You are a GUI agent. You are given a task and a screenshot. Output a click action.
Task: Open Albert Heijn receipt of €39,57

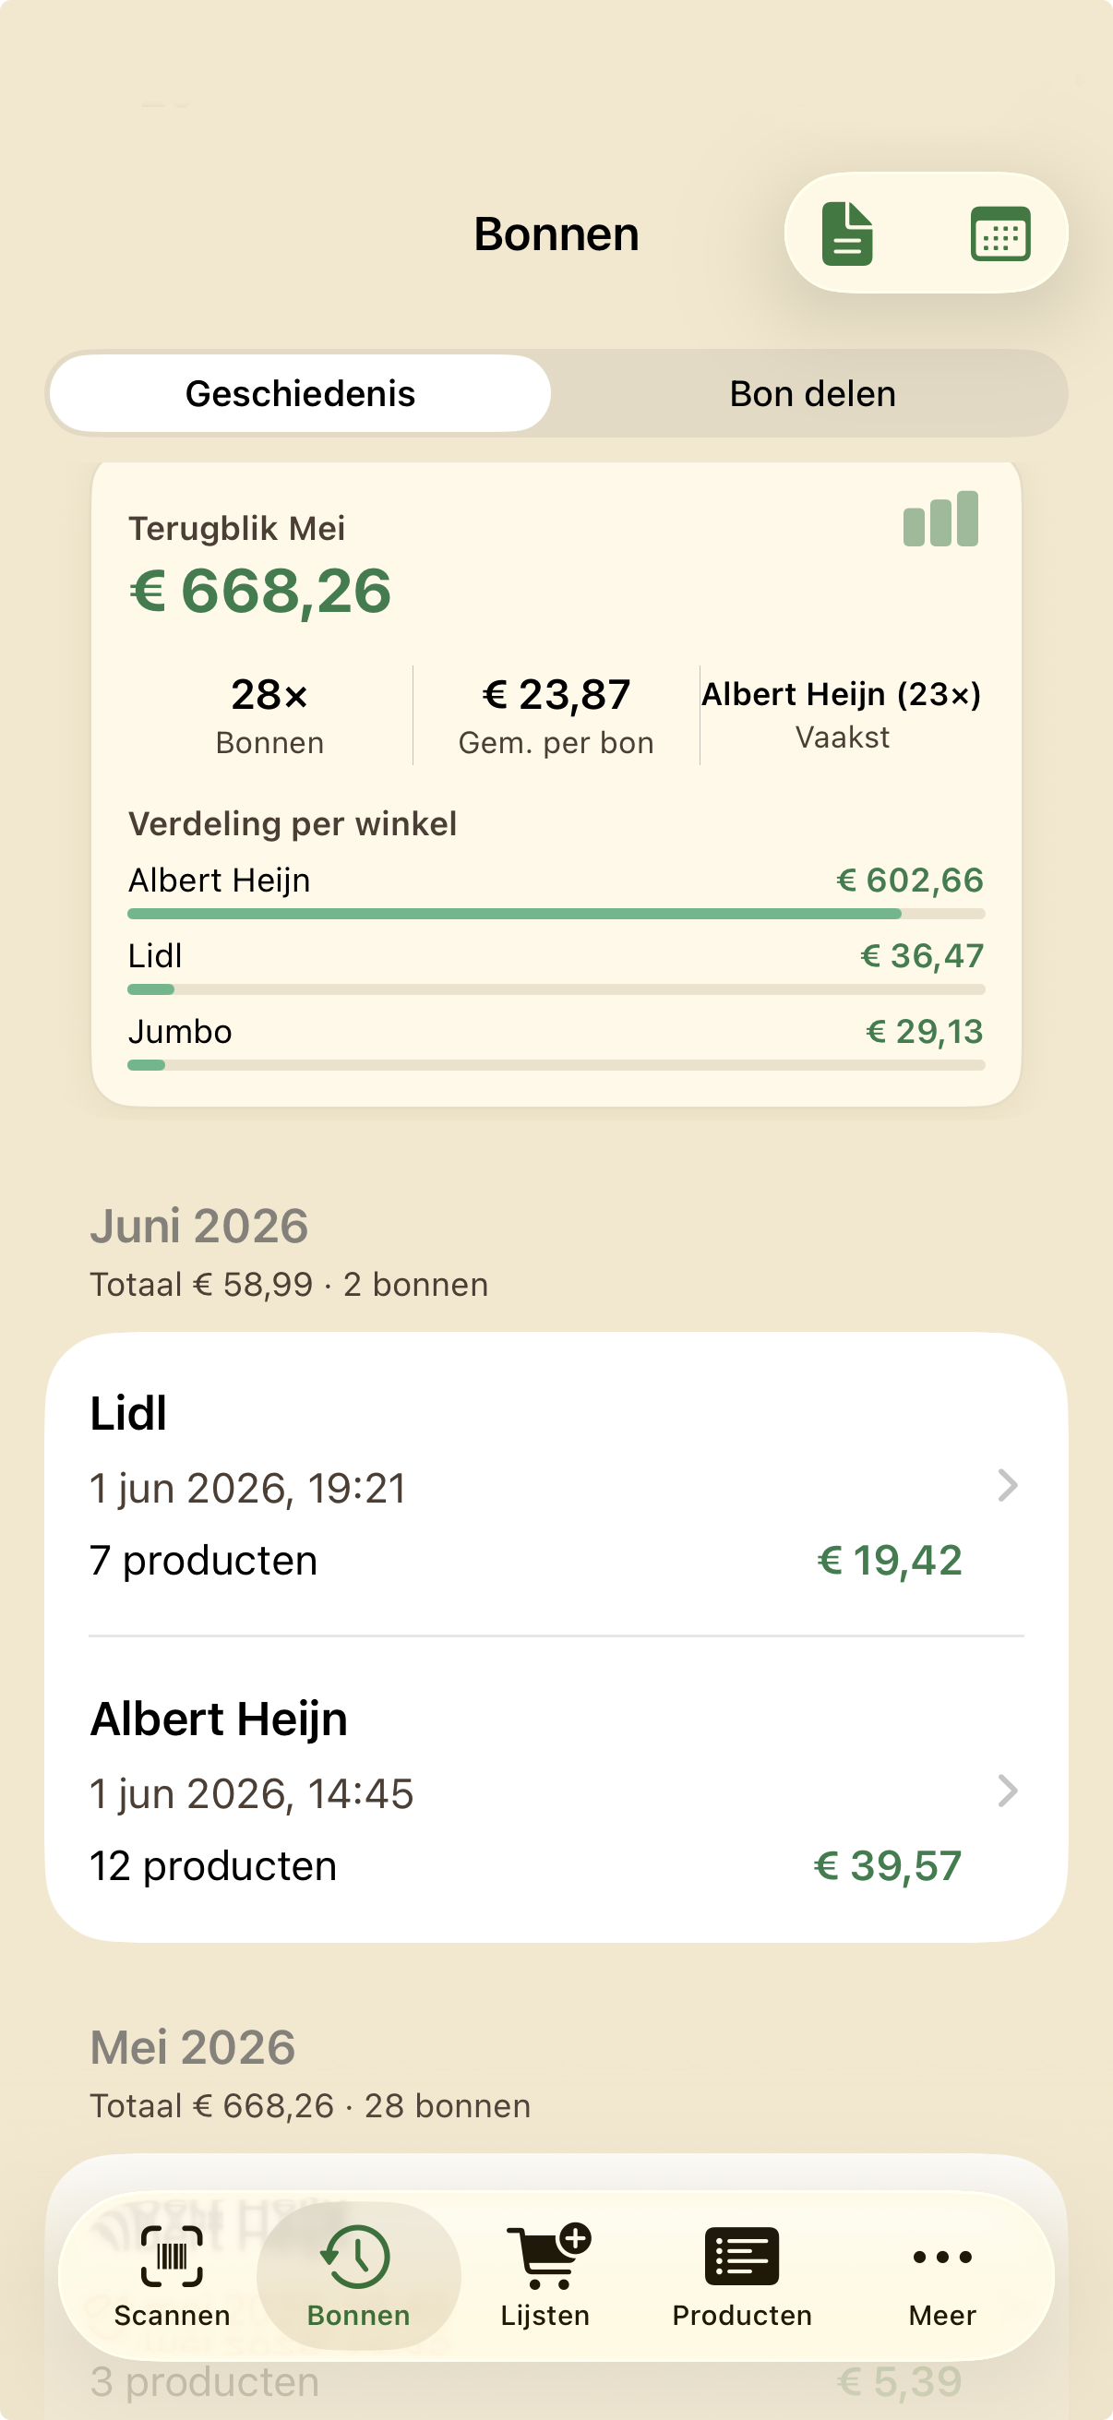click(556, 1791)
